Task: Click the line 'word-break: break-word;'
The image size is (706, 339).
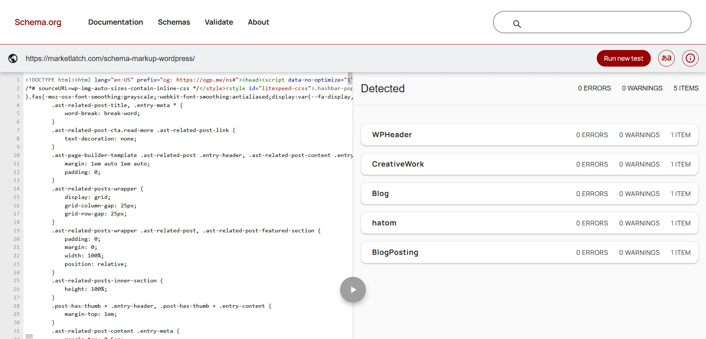Action: (102, 113)
